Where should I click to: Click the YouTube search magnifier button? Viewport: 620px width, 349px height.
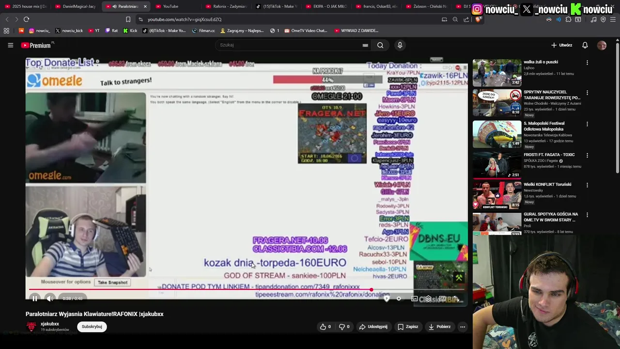pos(380,45)
